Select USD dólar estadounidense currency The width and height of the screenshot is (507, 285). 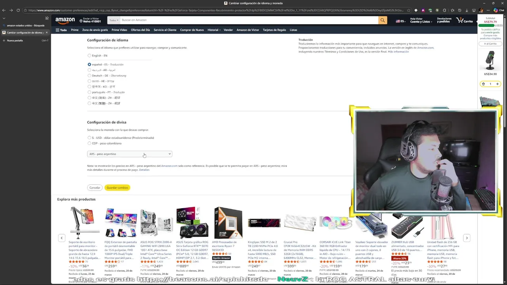click(90, 138)
